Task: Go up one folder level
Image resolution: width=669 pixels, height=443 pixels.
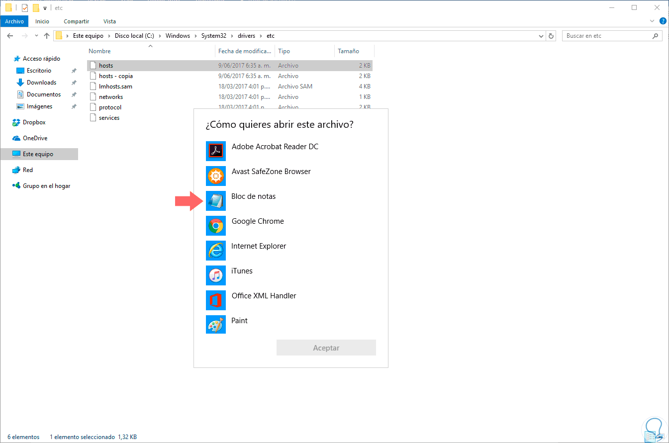Action: point(47,36)
